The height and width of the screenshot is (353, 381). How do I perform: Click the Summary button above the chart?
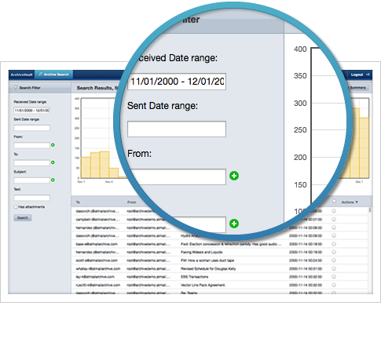pos(357,88)
